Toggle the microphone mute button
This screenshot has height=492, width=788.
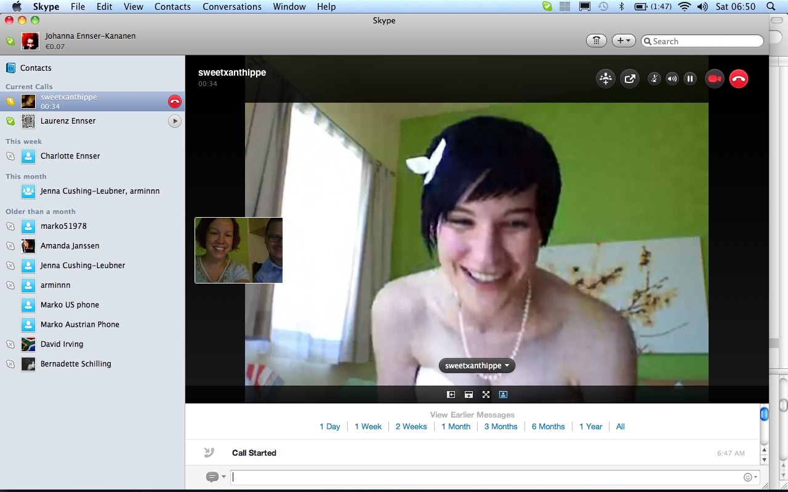click(x=654, y=79)
